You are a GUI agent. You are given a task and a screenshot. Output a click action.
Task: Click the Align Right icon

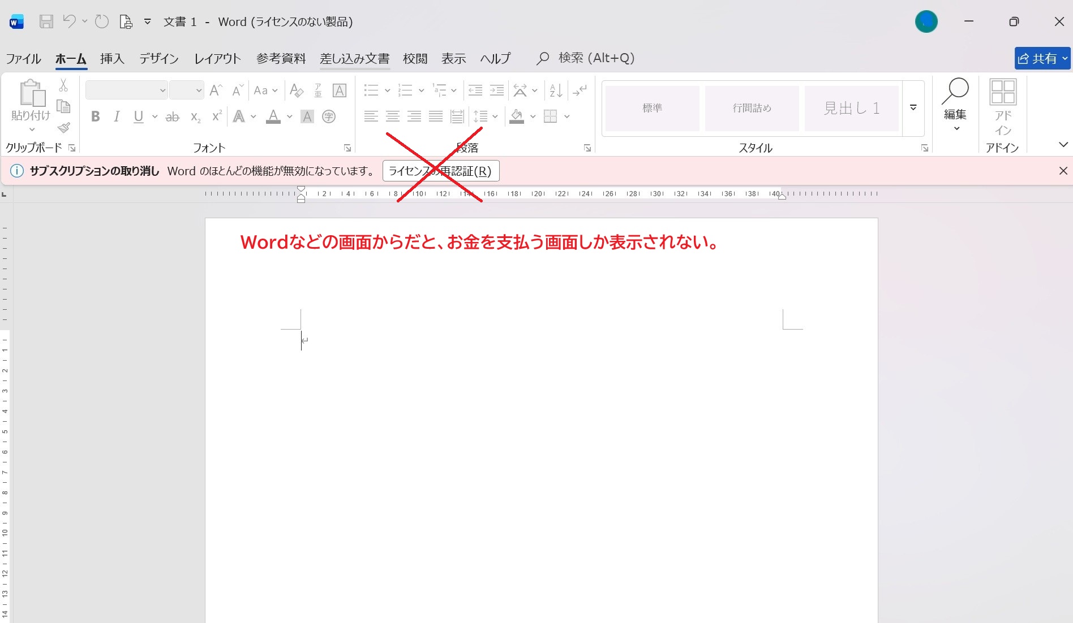[x=414, y=116]
